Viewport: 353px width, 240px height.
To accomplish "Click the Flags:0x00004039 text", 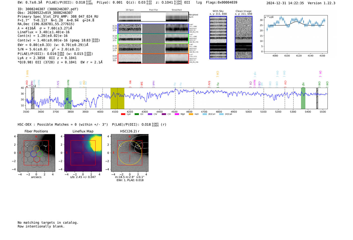I will click(x=221, y=3).
